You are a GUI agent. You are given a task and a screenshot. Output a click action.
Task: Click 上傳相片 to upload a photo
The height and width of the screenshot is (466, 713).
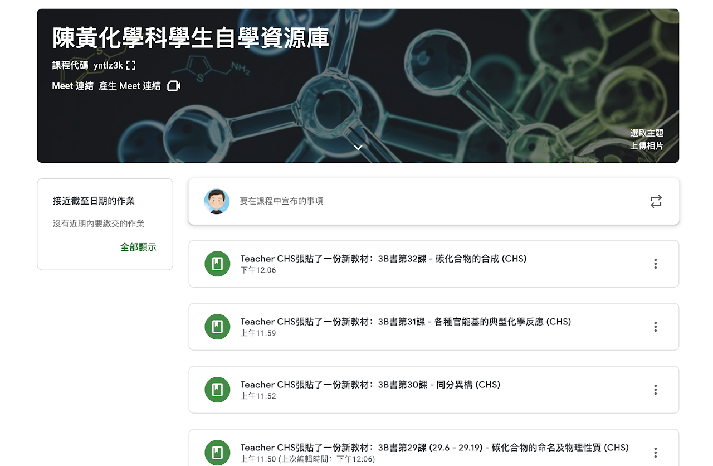[646, 146]
